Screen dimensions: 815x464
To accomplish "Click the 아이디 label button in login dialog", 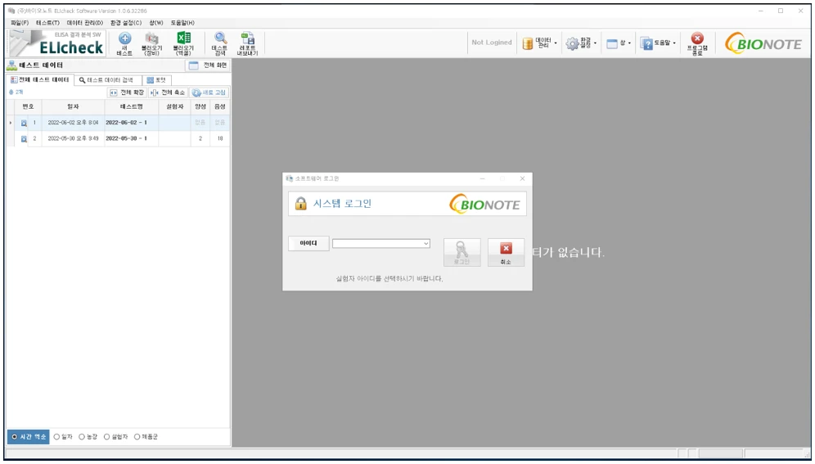I will click(308, 243).
